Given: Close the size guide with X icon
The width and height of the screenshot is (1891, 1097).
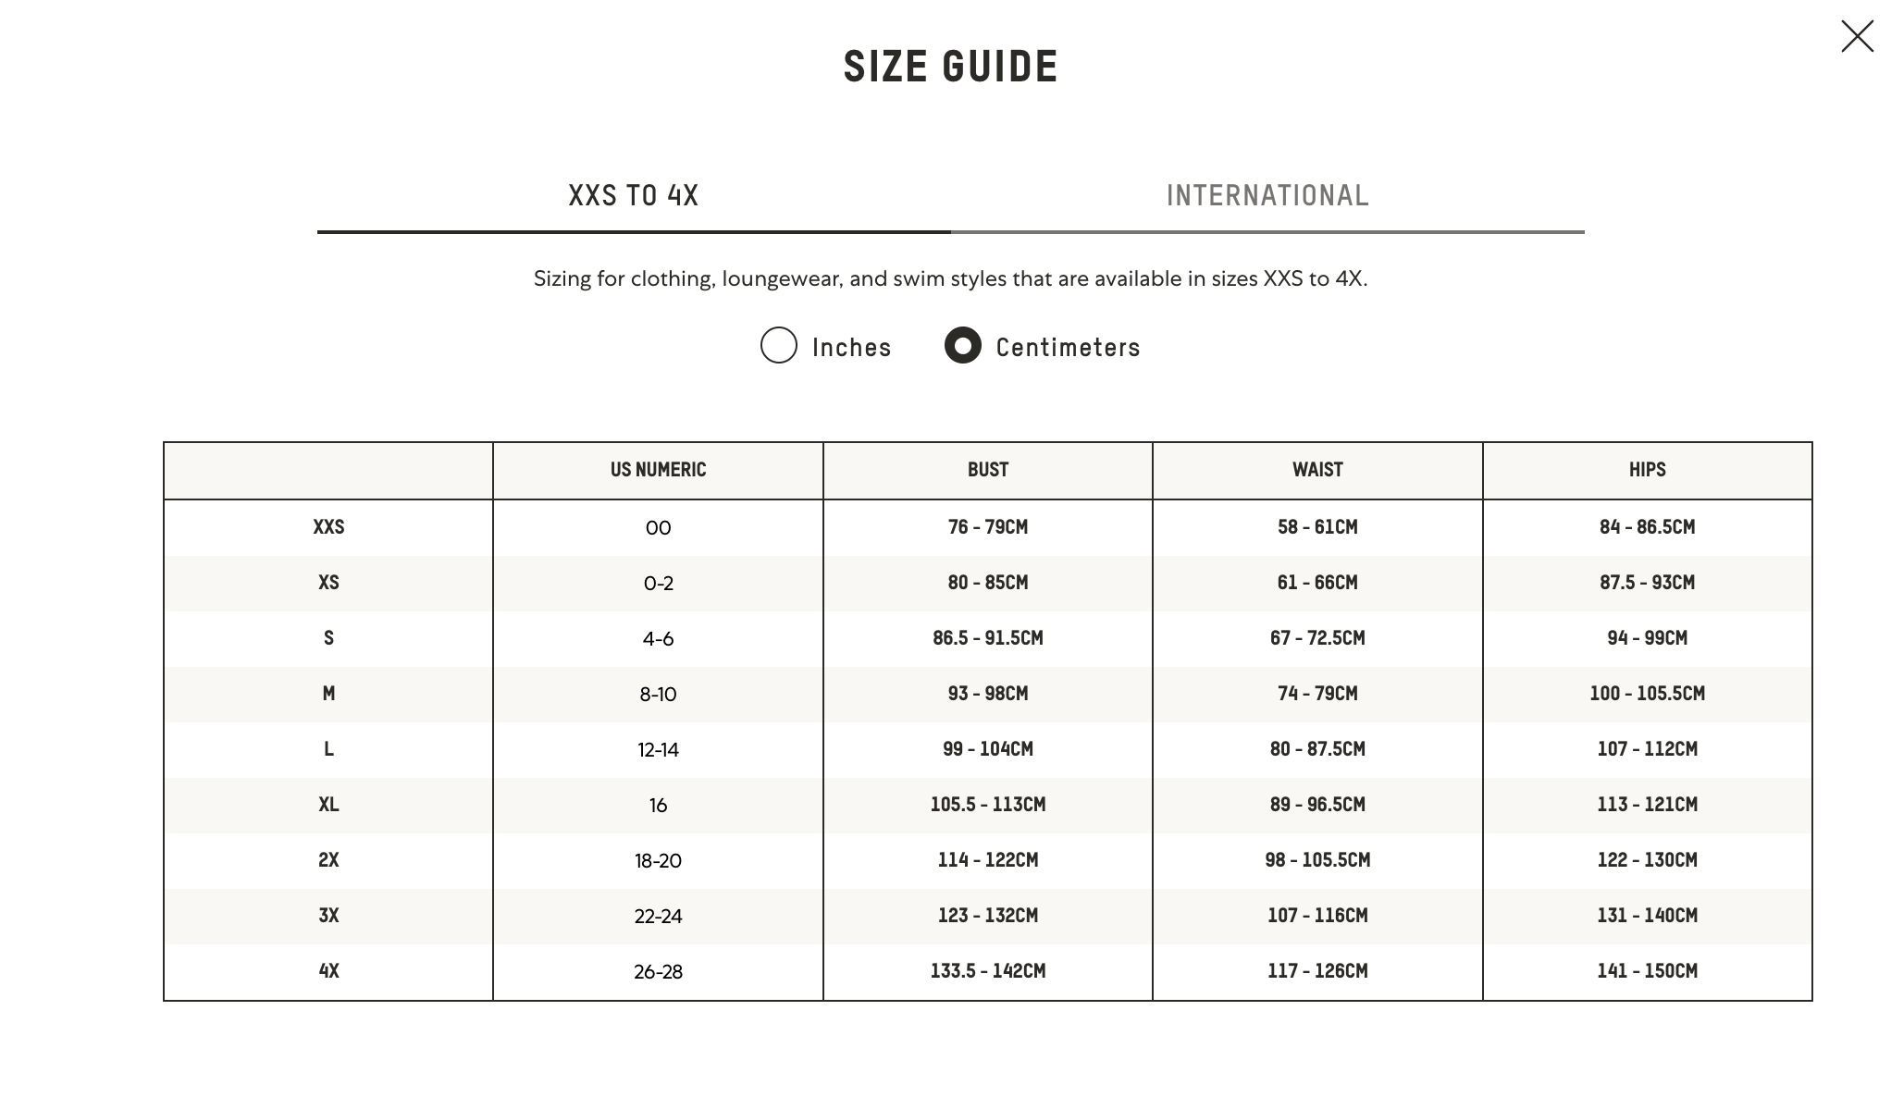Looking at the screenshot, I should click(x=1856, y=37).
